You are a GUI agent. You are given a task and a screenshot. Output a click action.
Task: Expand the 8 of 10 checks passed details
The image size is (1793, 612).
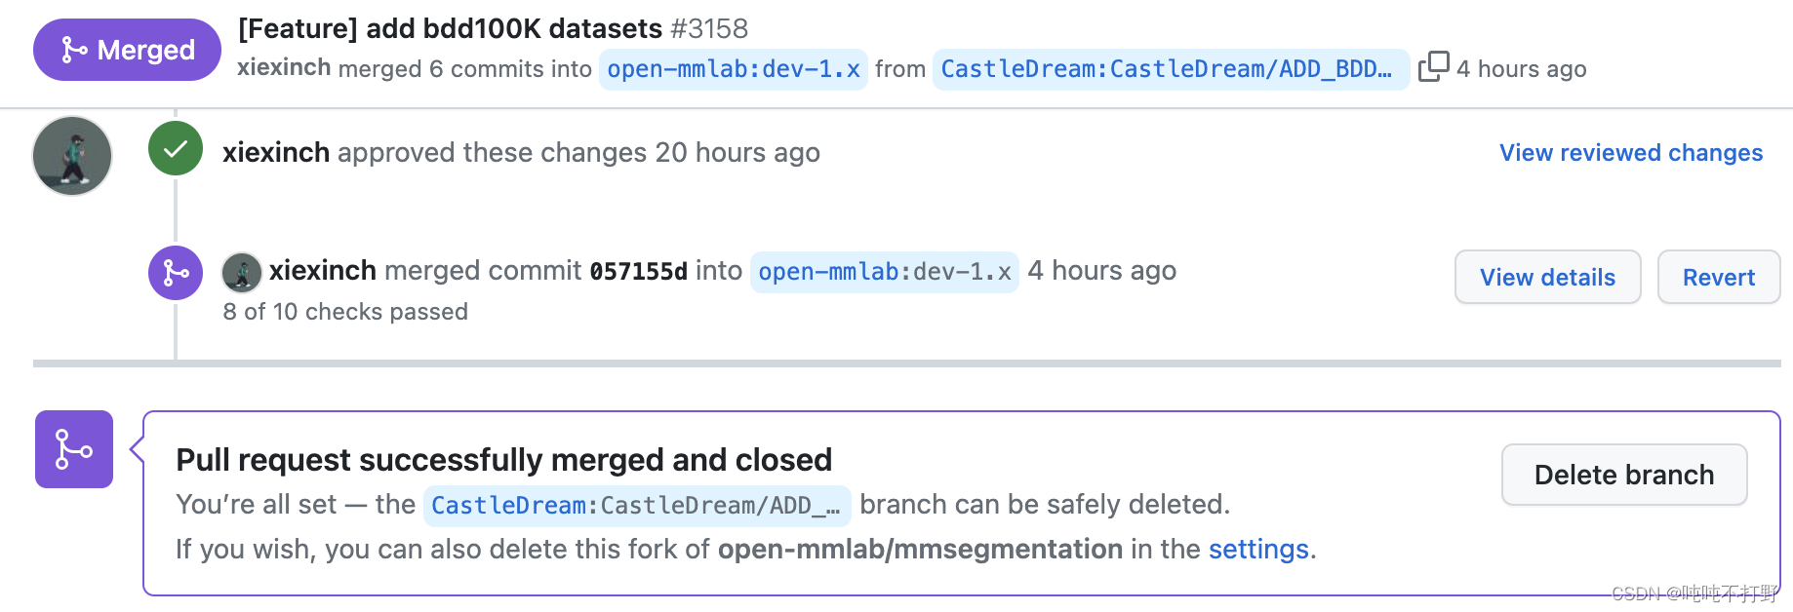click(345, 312)
